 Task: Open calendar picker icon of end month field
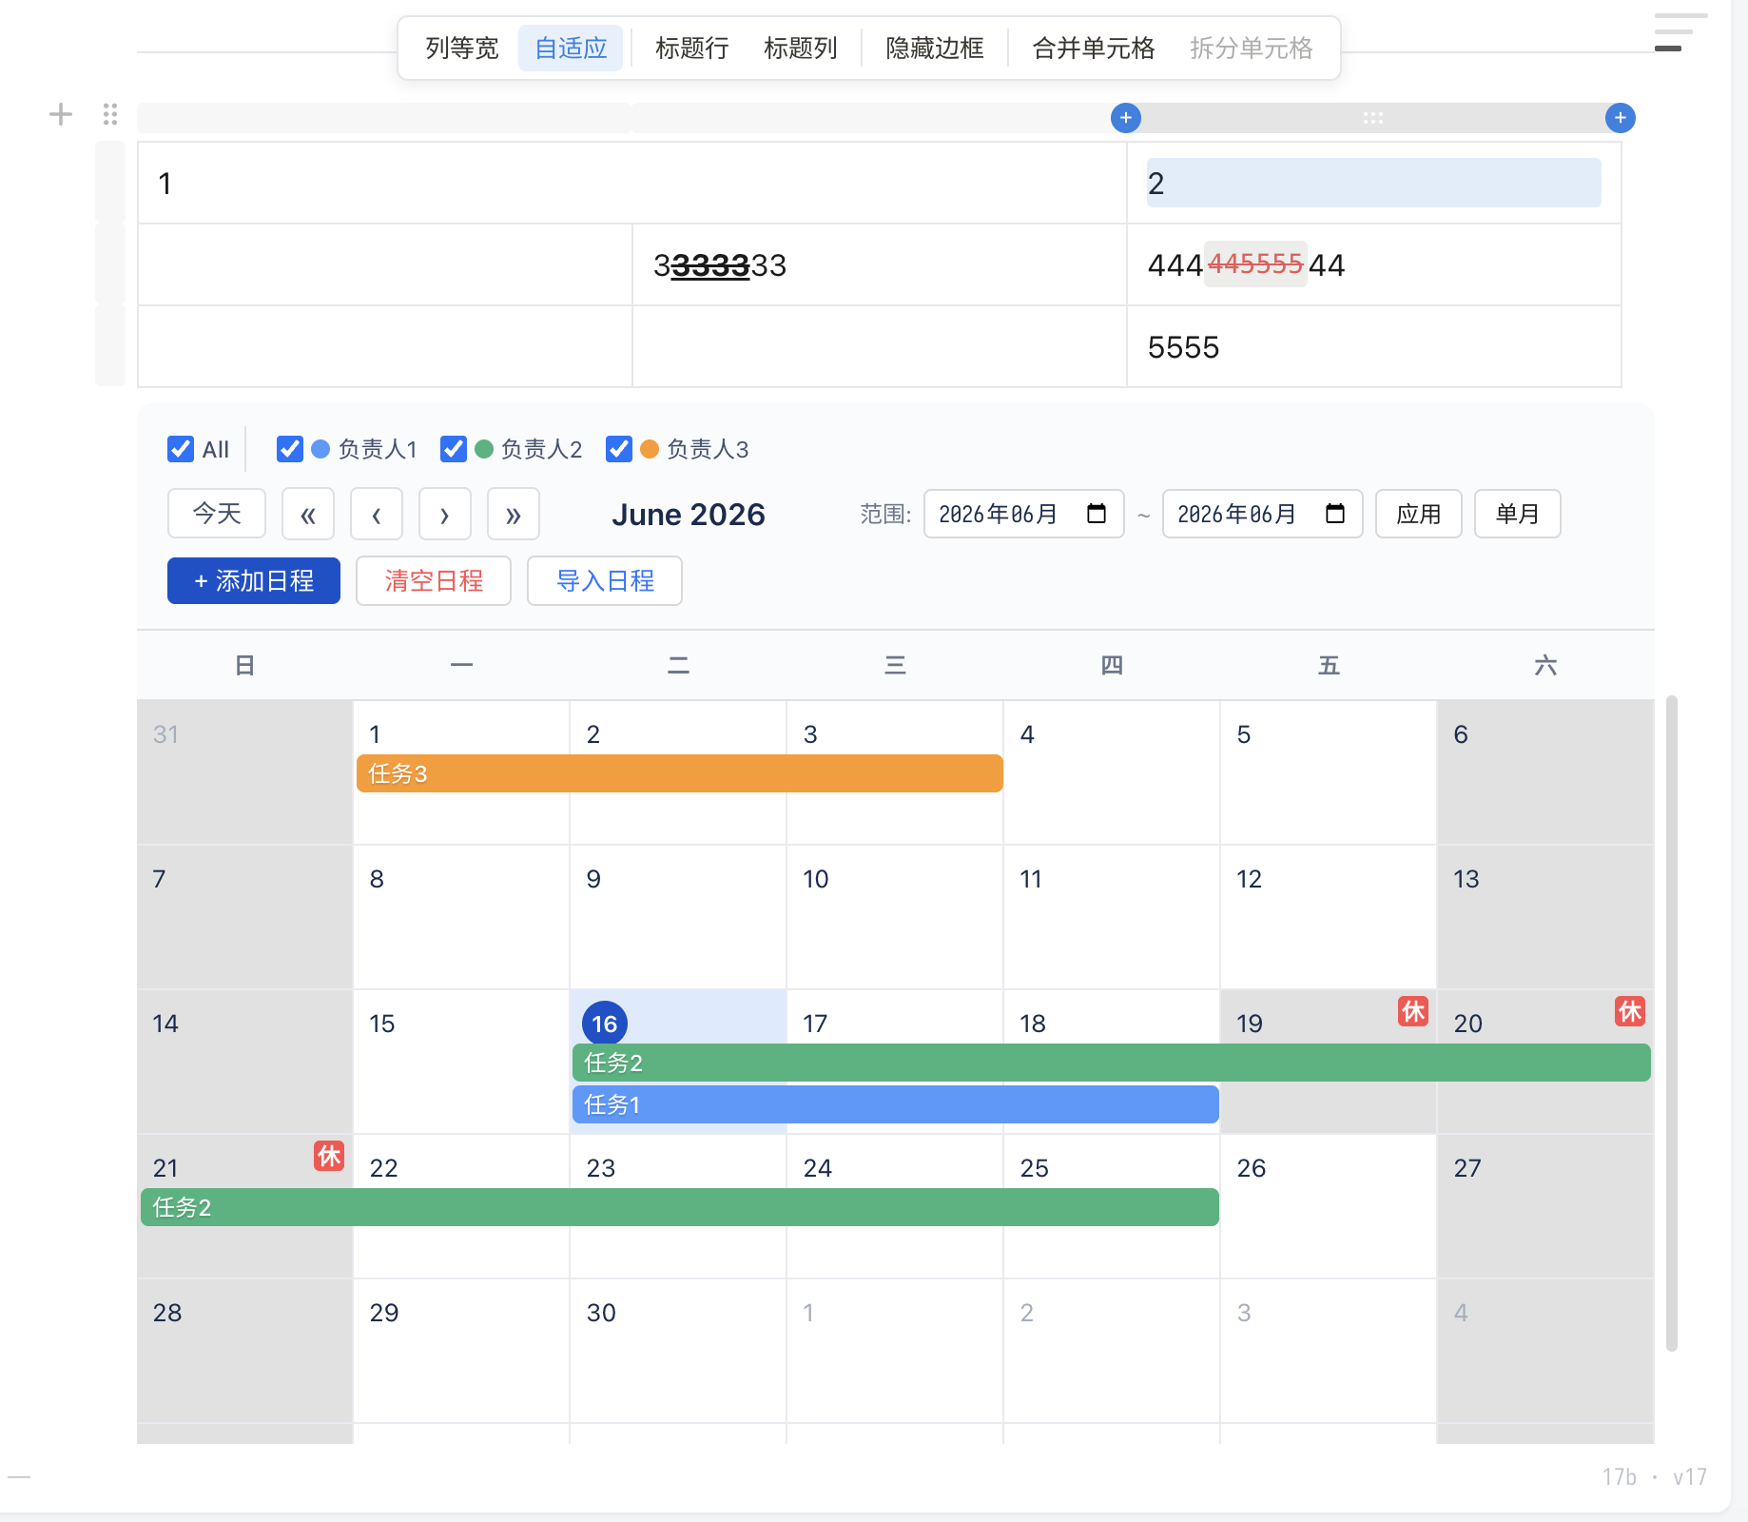1335,514
